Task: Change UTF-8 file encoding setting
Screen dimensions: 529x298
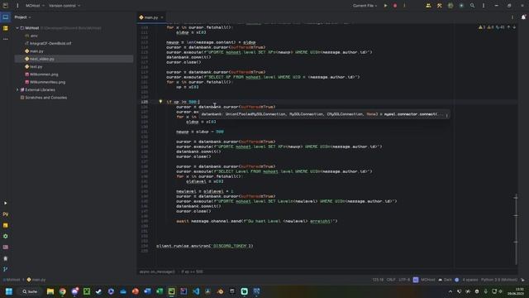Action: tap(404, 280)
